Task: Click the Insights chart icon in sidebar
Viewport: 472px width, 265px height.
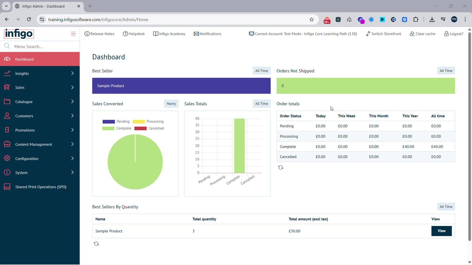Action: point(7,73)
